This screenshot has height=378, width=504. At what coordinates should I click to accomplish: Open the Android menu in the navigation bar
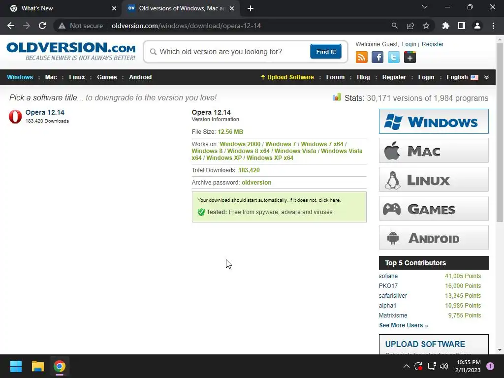[x=140, y=77]
